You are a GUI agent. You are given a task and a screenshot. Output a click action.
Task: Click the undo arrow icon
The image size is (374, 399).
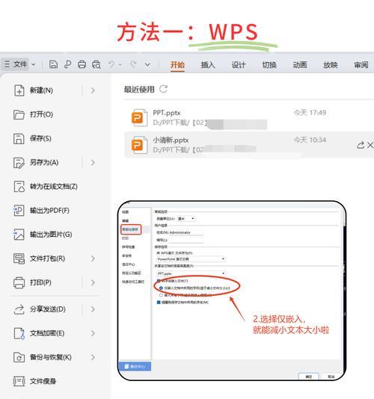(111, 64)
